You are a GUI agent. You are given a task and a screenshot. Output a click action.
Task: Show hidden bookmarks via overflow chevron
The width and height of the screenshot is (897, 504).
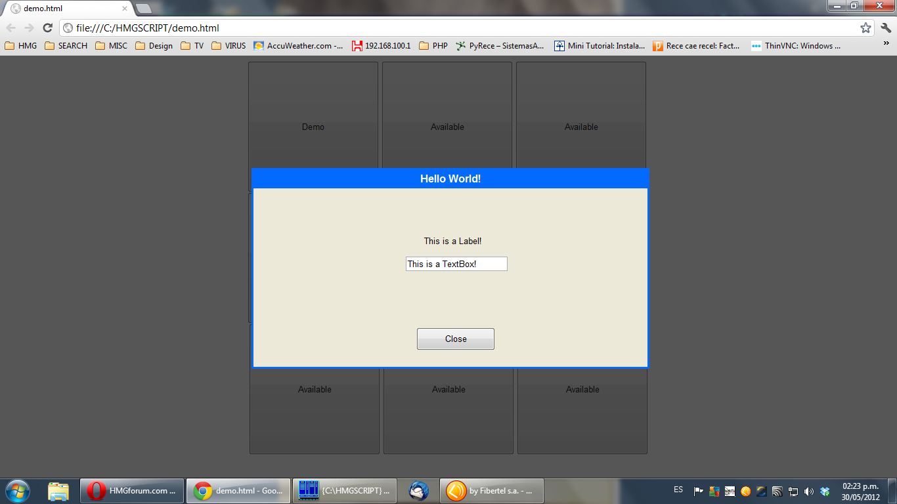click(x=886, y=46)
